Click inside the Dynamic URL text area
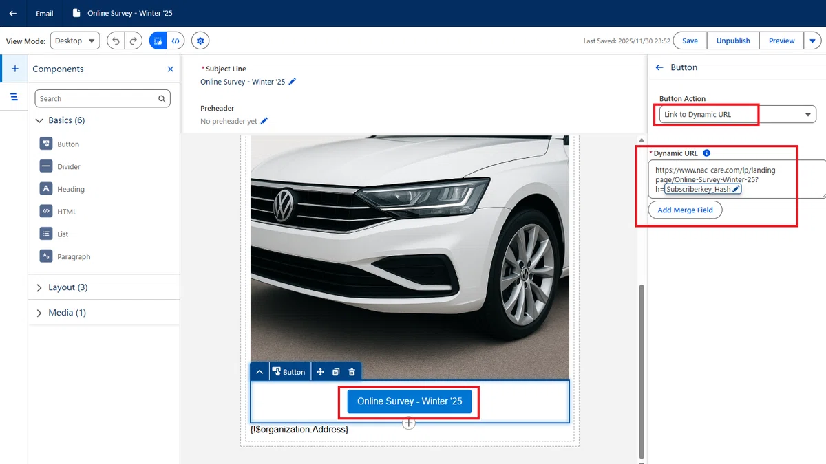This screenshot has height=464, width=826. tap(737, 179)
